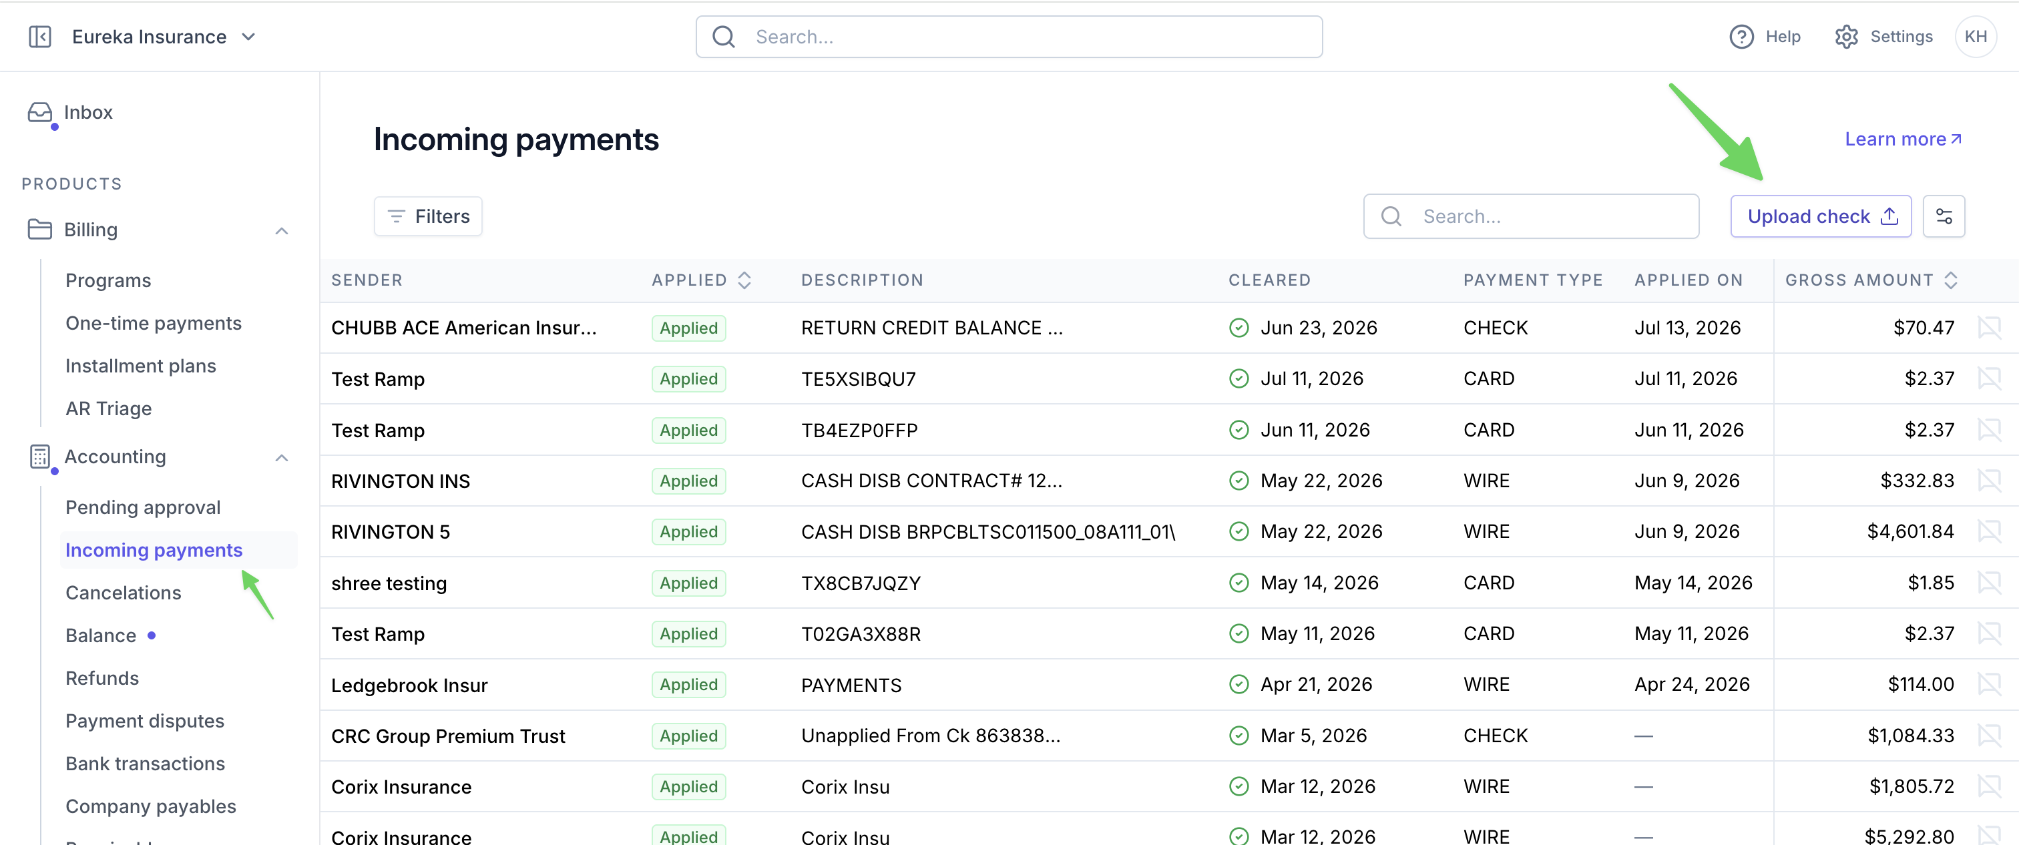
Task: Click the Help question mark icon
Action: coord(1741,37)
